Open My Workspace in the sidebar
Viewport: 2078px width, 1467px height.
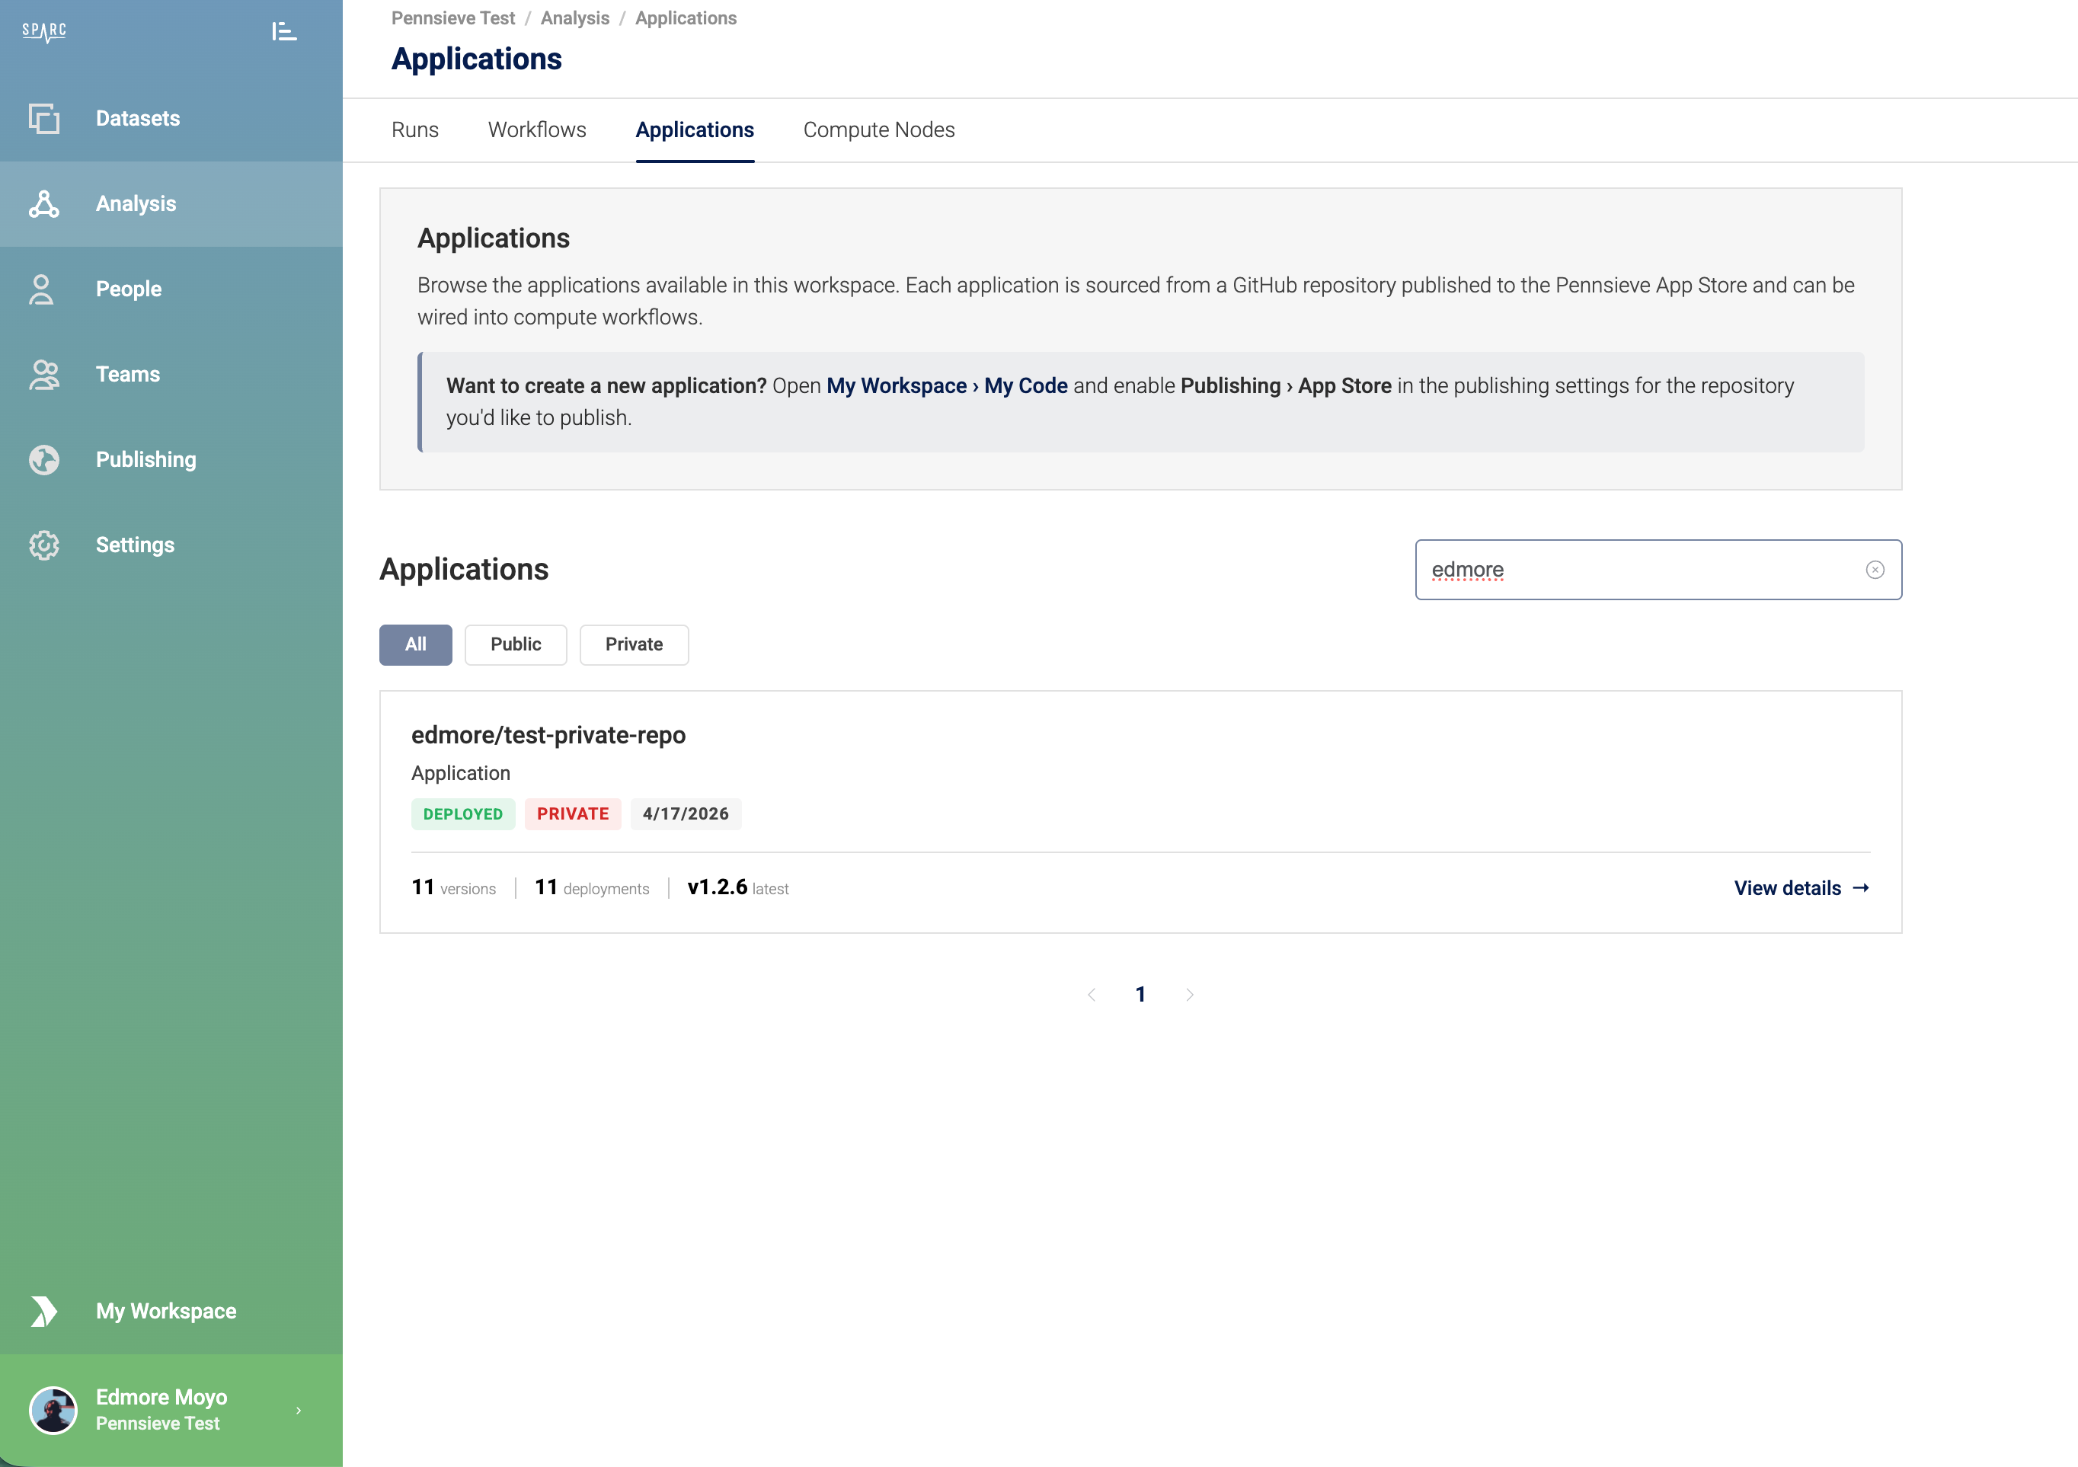coord(171,1312)
